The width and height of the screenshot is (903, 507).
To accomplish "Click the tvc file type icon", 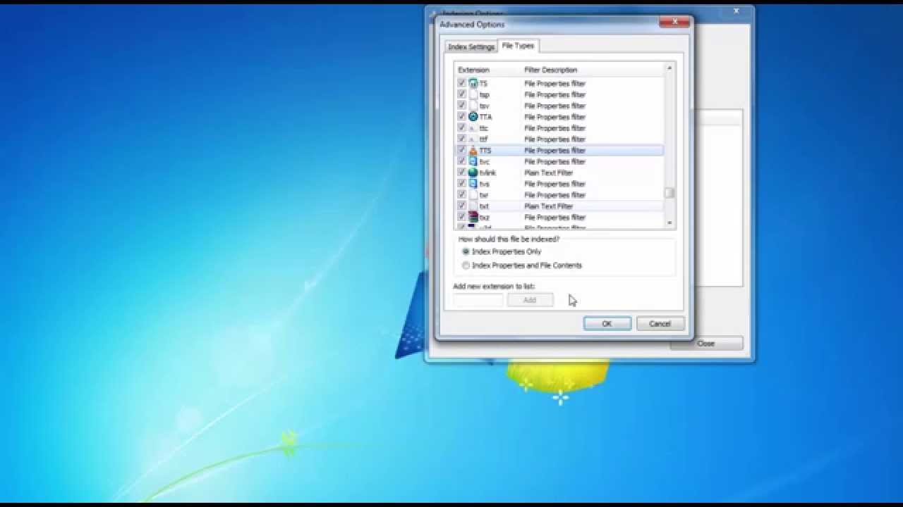I will click(473, 161).
